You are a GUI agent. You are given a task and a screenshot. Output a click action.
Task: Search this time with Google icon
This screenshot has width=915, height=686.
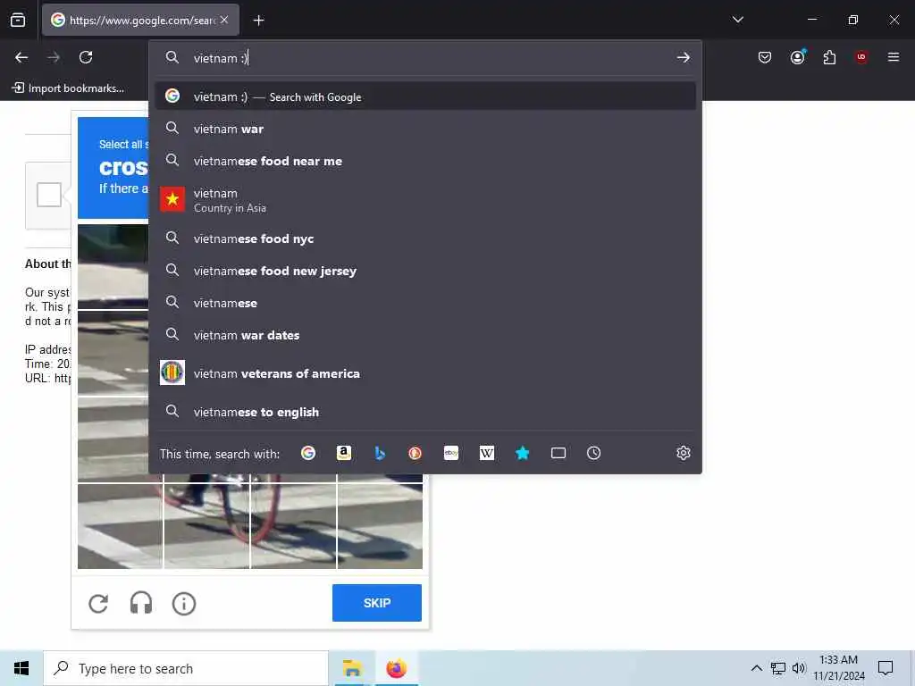[308, 453]
